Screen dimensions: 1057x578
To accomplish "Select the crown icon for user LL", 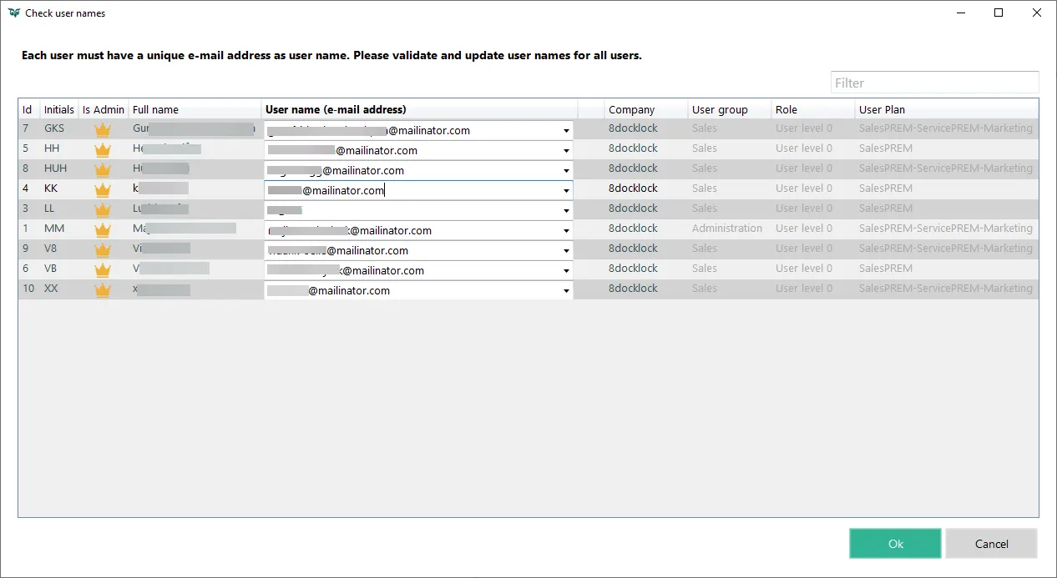I will [x=103, y=209].
